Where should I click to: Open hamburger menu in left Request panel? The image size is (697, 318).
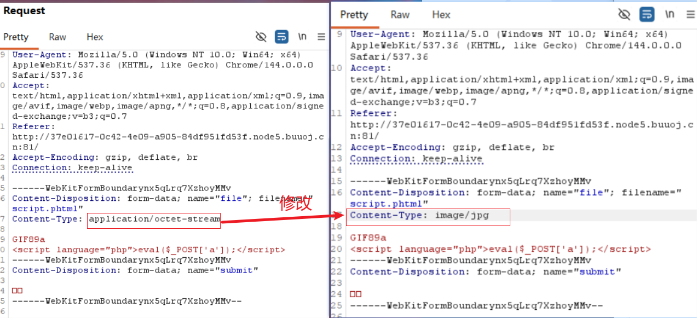[321, 37]
